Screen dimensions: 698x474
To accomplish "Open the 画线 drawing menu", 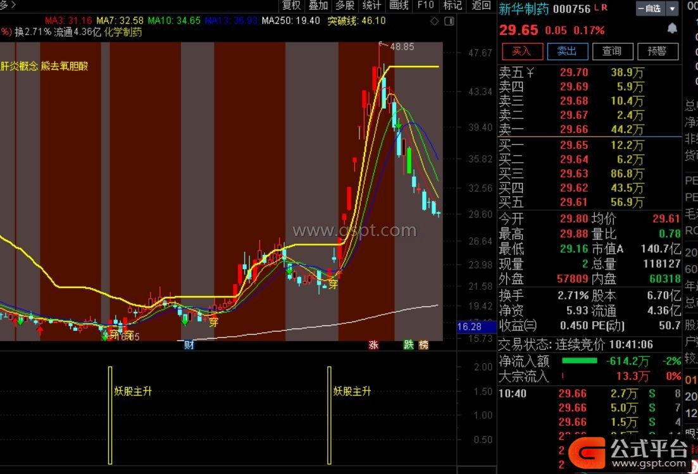I will tap(399, 5).
